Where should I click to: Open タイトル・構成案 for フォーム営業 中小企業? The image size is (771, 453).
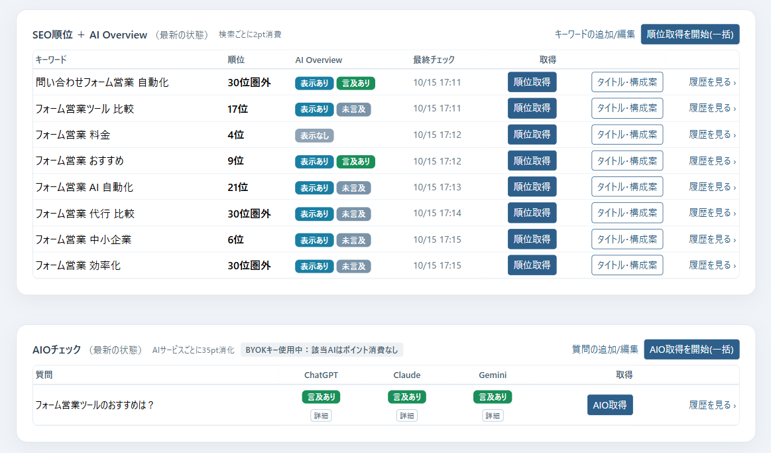[627, 239]
